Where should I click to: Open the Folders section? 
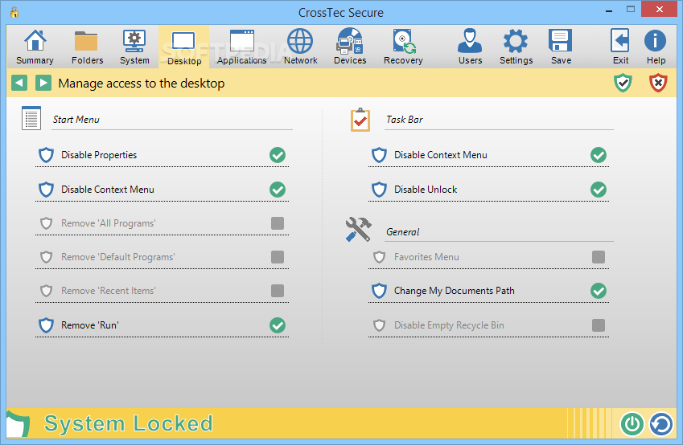click(x=87, y=47)
